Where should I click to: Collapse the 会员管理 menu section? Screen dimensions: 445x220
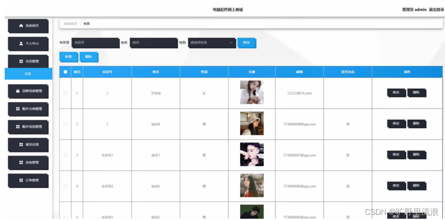(x=28, y=62)
